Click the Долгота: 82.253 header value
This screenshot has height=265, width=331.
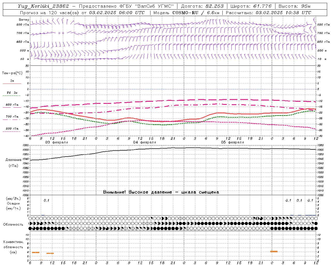pyautogui.click(x=203, y=6)
